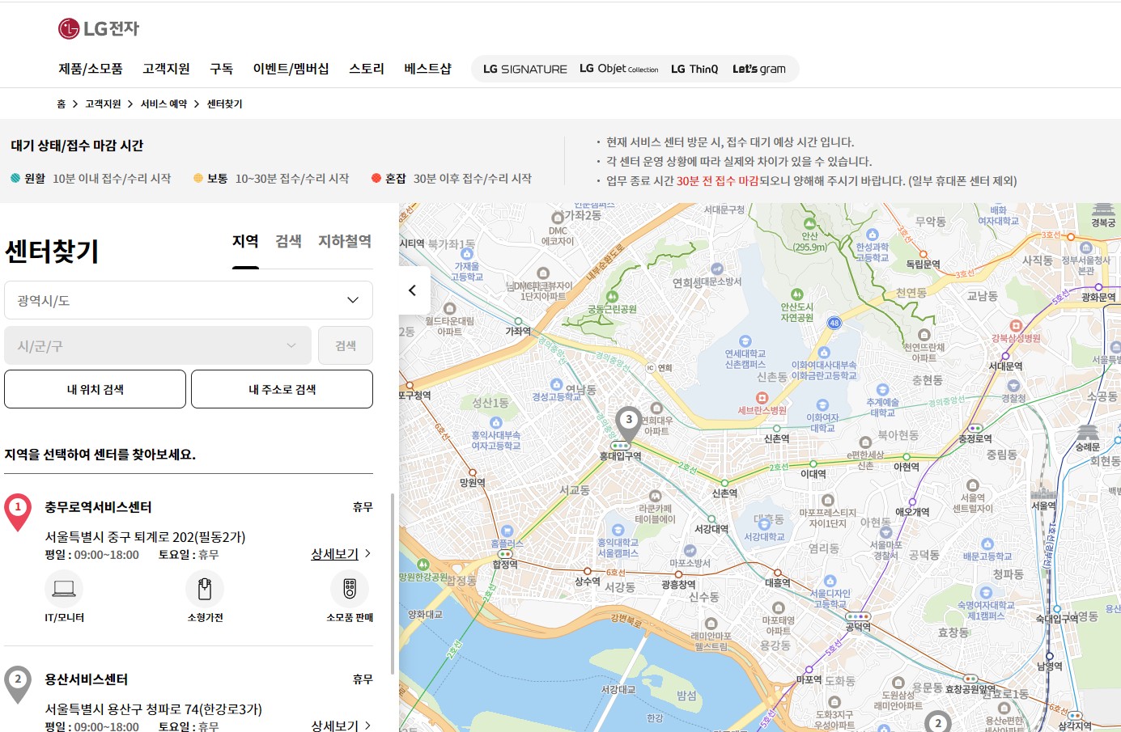This screenshot has width=1121, height=732.
Task: Click the 공덕역 station marker on map
Action: pos(858,617)
